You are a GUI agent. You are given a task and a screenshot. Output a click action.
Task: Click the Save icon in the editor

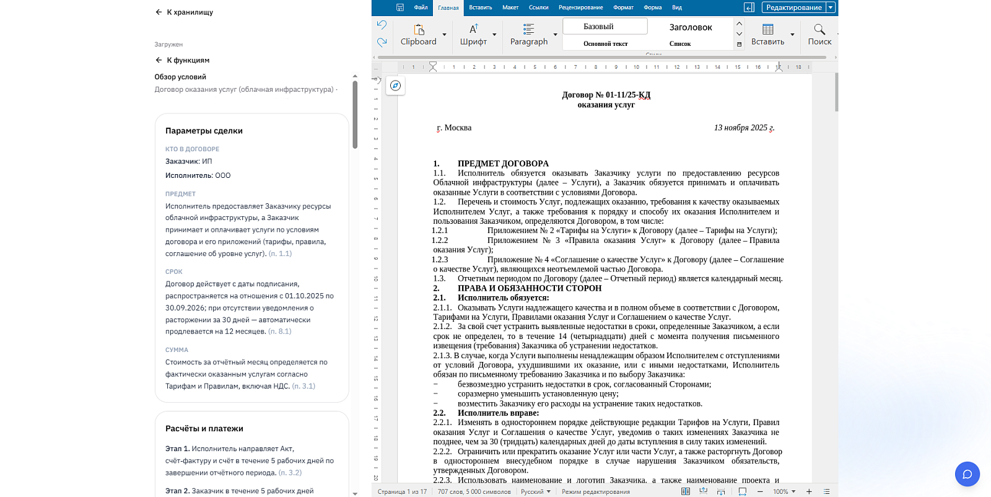(400, 7)
